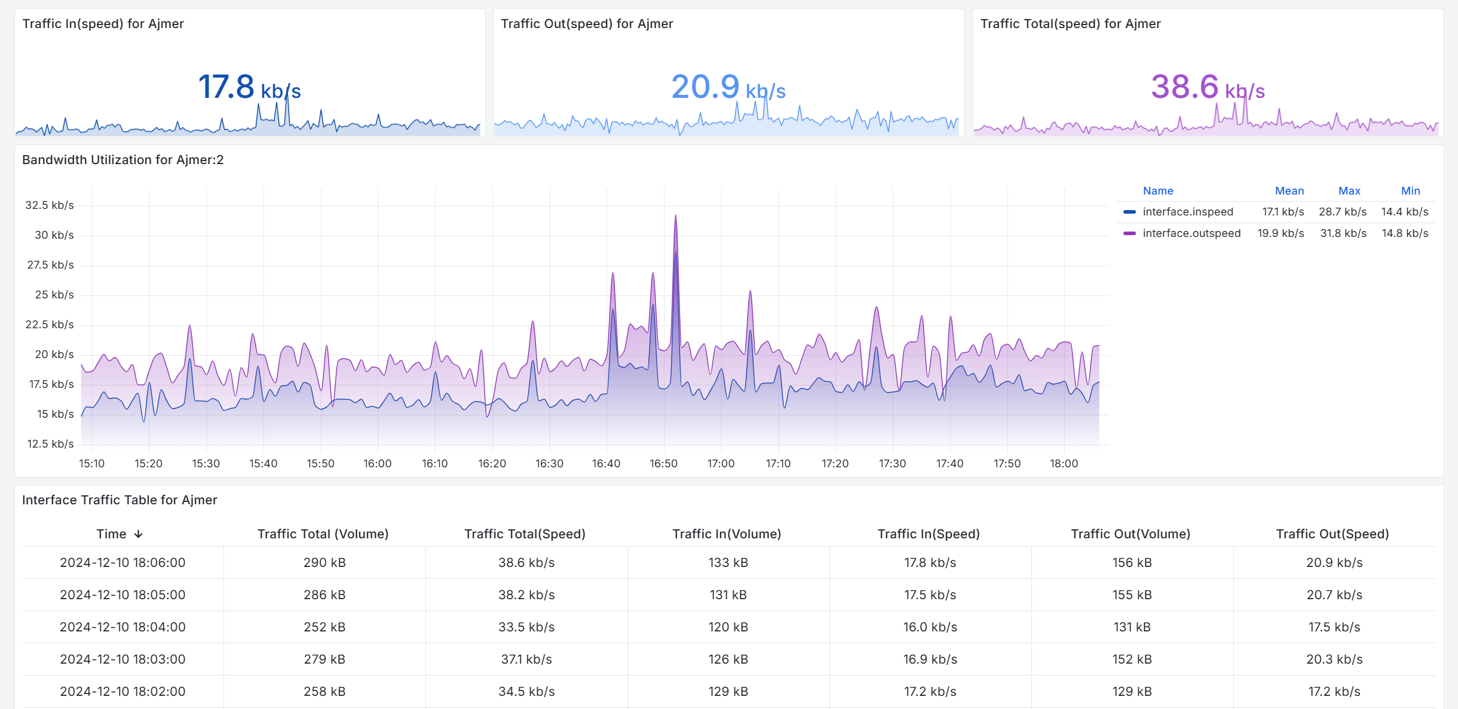Image resolution: width=1458 pixels, height=709 pixels.
Task: Toggle sort direction on the Time column
Action: 112,534
